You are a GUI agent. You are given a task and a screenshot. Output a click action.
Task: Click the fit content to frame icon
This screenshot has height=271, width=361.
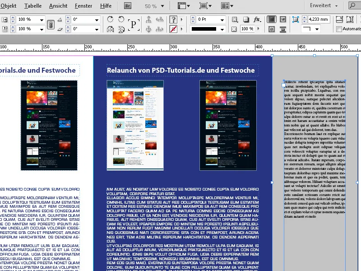click(x=339, y=19)
